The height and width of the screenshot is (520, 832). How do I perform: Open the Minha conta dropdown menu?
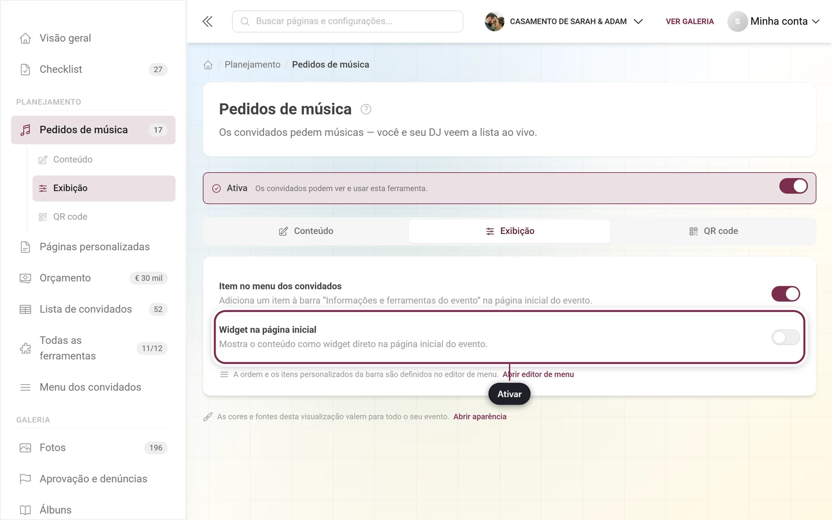(x=774, y=21)
